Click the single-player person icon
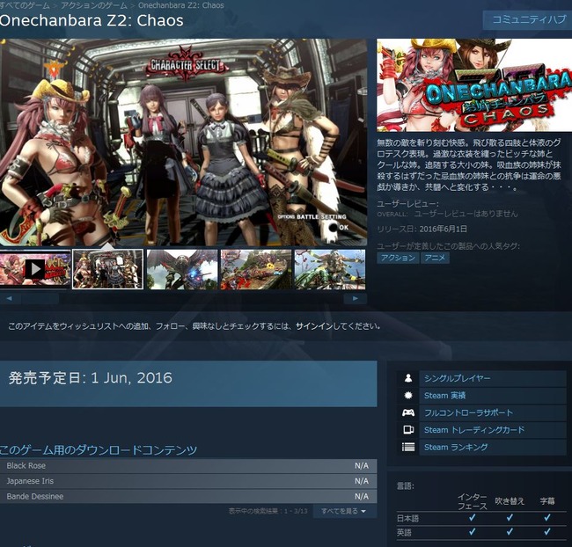 coord(407,378)
